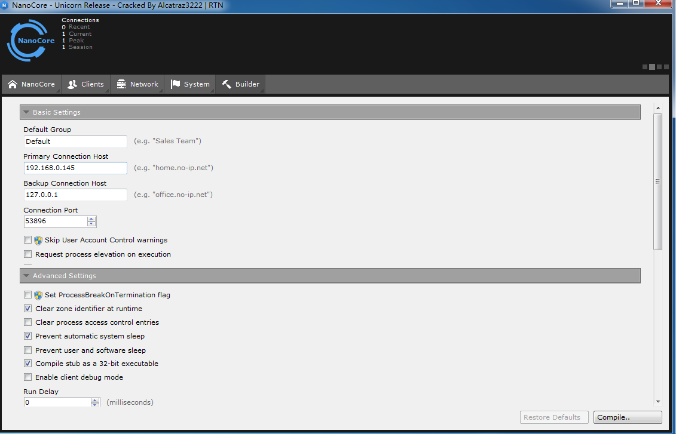This screenshot has height=434, width=676.
Task: Click the shield icon next to ProcessBreakOnTermination flag
Action: point(38,295)
